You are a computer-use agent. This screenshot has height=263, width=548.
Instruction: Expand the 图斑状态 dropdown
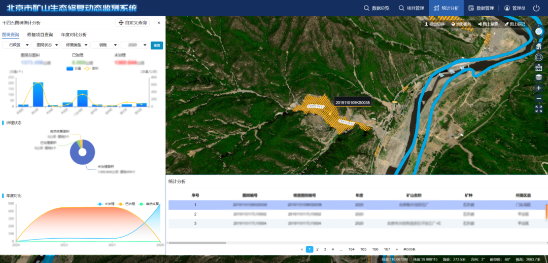coord(46,45)
